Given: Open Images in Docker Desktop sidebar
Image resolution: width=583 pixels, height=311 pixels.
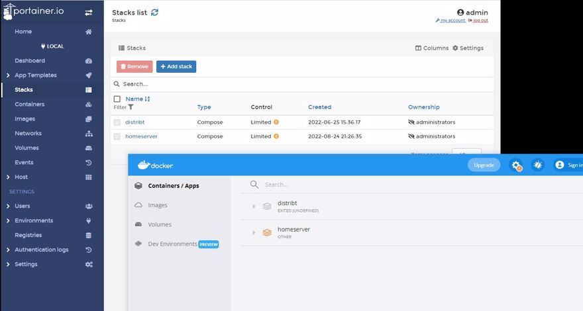Looking at the screenshot, I should point(158,205).
